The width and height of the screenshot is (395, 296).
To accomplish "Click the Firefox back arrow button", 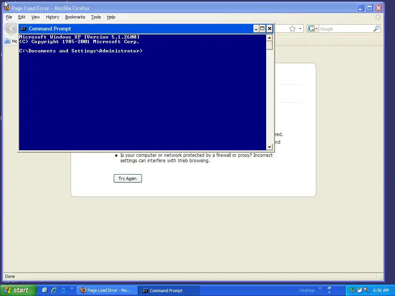I will click(11, 29).
